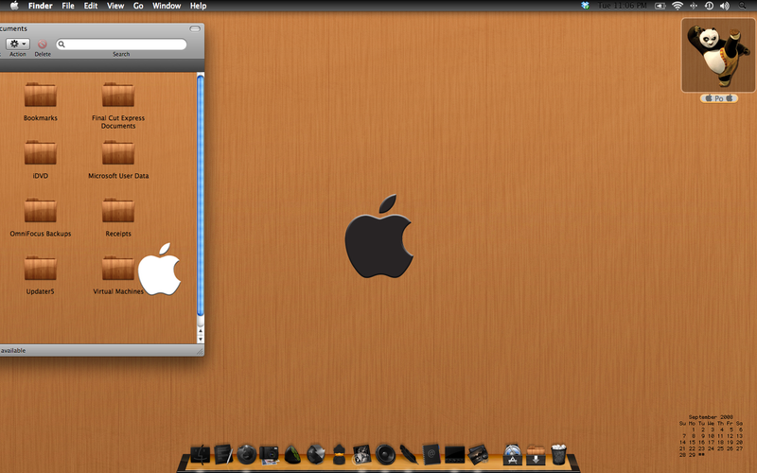Open the dark globe browser dock icon

click(247, 455)
